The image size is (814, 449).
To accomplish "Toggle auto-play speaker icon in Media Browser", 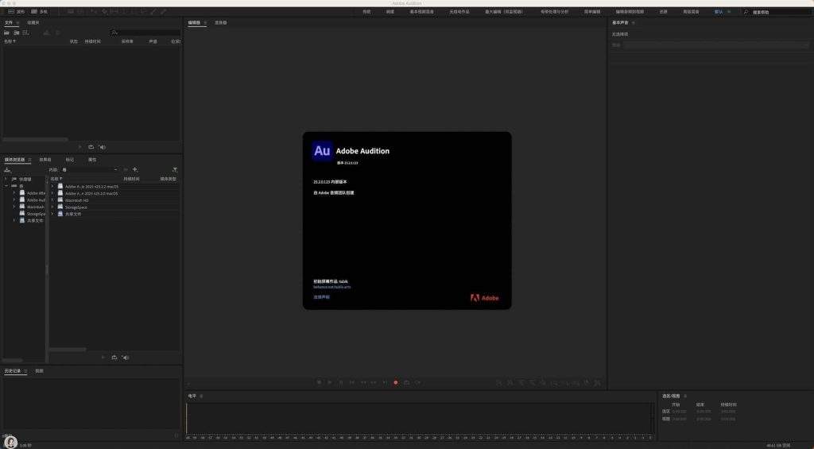I will click(x=125, y=358).
